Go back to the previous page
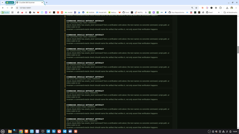The height and width of the screenshot is (134, 239). [x=3, y=8]
